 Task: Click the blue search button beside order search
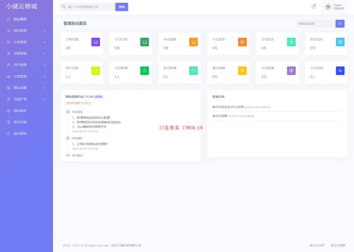click(122, 7)
